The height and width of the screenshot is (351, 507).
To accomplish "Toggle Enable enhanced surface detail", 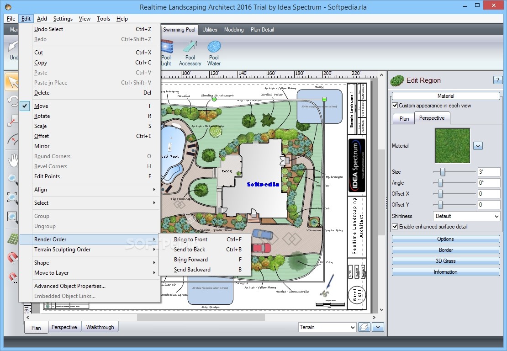I will click(x=395, y=226).
